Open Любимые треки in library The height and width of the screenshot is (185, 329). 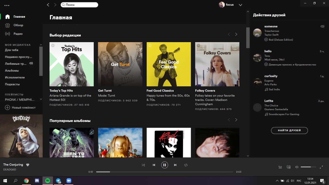click(x=16, y=64)
